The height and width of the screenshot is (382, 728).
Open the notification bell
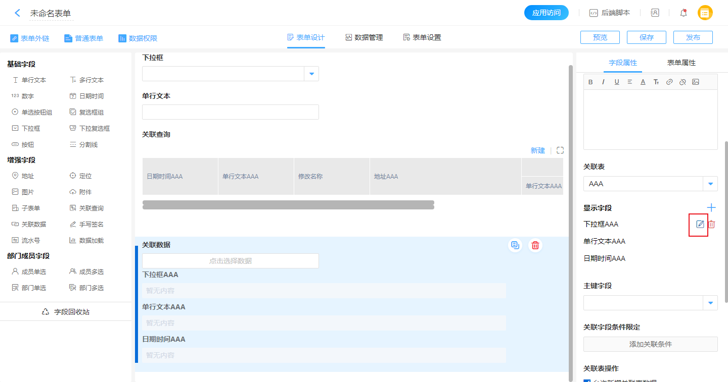[x=684, y=13]
